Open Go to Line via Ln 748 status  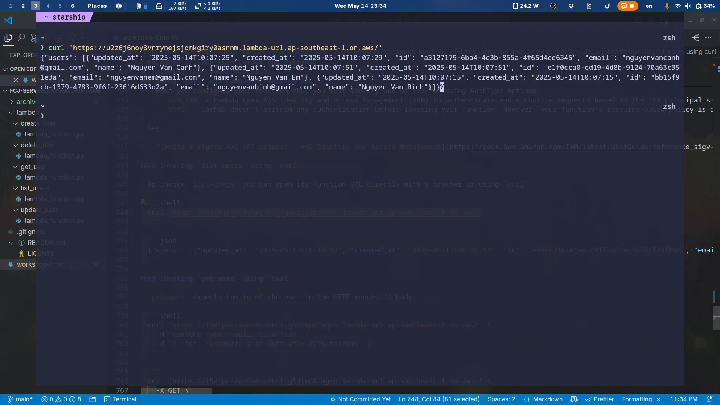coord(439,399)
